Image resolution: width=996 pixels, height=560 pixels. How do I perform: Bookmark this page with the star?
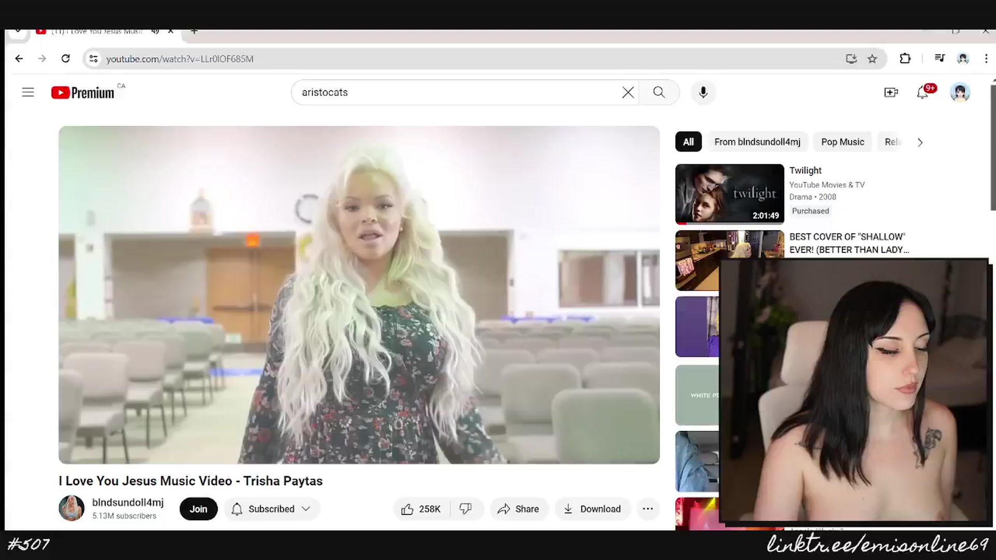pos(873,59)
